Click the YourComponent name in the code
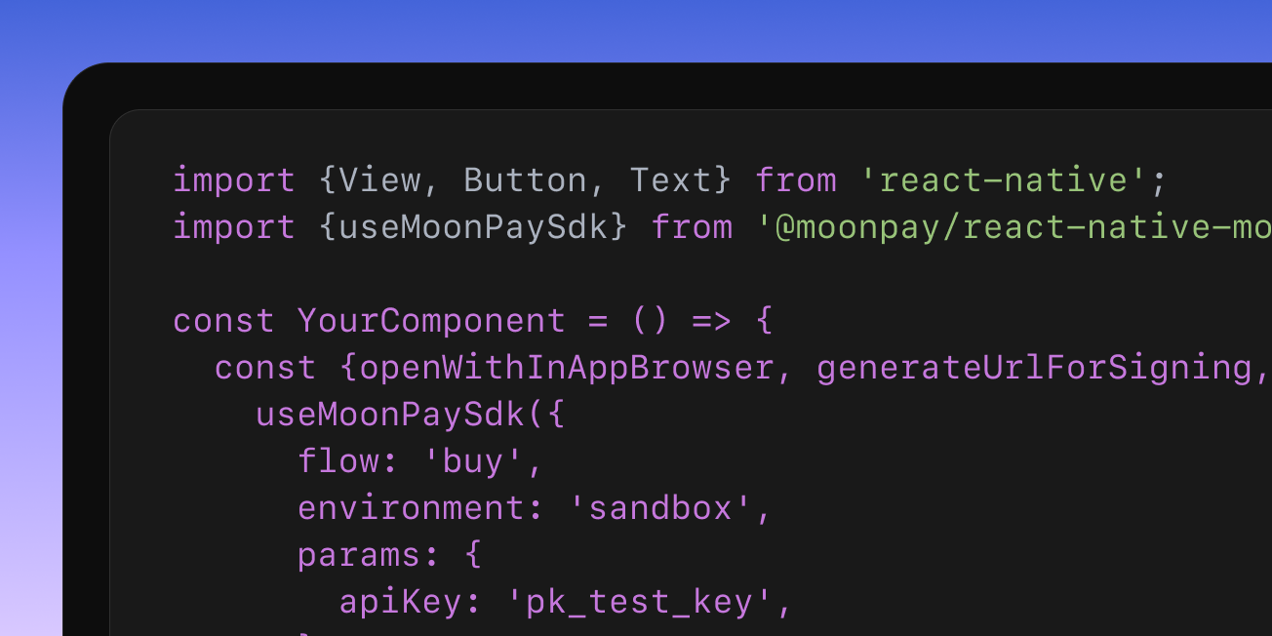 (x=431, y=321)
